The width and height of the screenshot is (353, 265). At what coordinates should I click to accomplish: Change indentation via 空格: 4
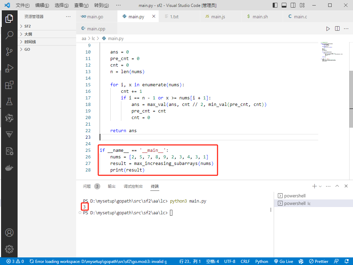[212, 261]
